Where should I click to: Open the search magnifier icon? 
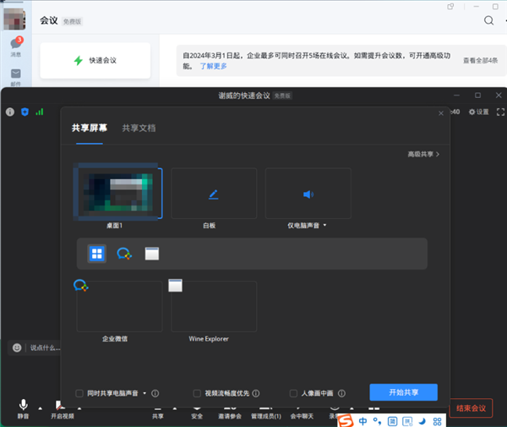488,20
